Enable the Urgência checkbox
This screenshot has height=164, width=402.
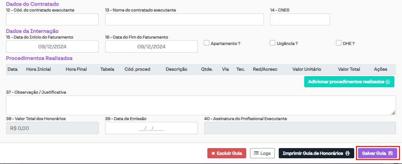272,43
